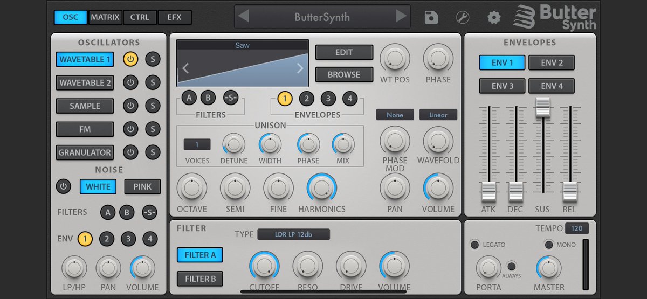Select FILTER A button
The height and width of the screenshot is (299, 647).
[199, 255]
